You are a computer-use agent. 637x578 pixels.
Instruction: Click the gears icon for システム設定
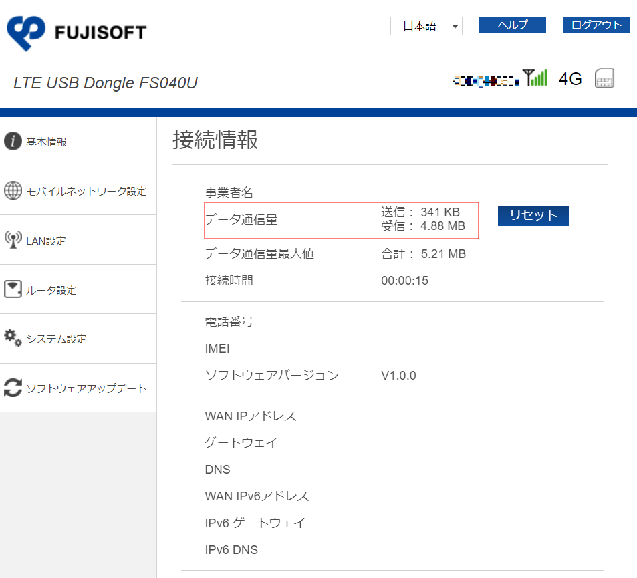click(x=13, y=338)
